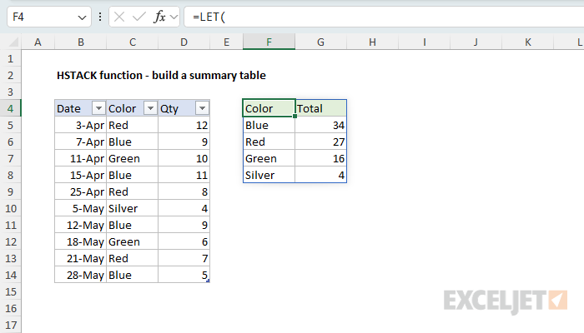Viewport: 584px width, 333px height.
Task: Click the summary total cell showing 4
Action: point(320,175)
